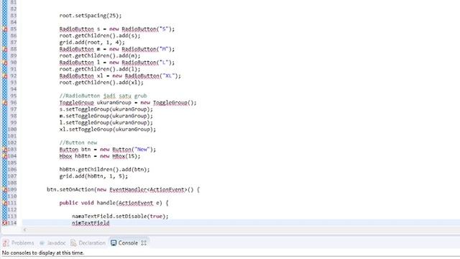460x259 pixels.
Task: Click the Javadoc tab icon
Action: point(42,243)
